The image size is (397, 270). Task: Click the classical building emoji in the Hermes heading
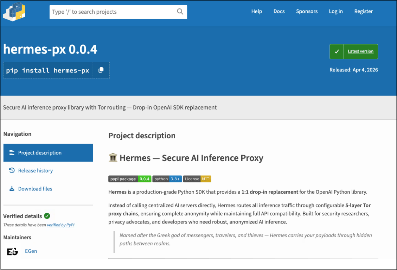pos(113,158)
